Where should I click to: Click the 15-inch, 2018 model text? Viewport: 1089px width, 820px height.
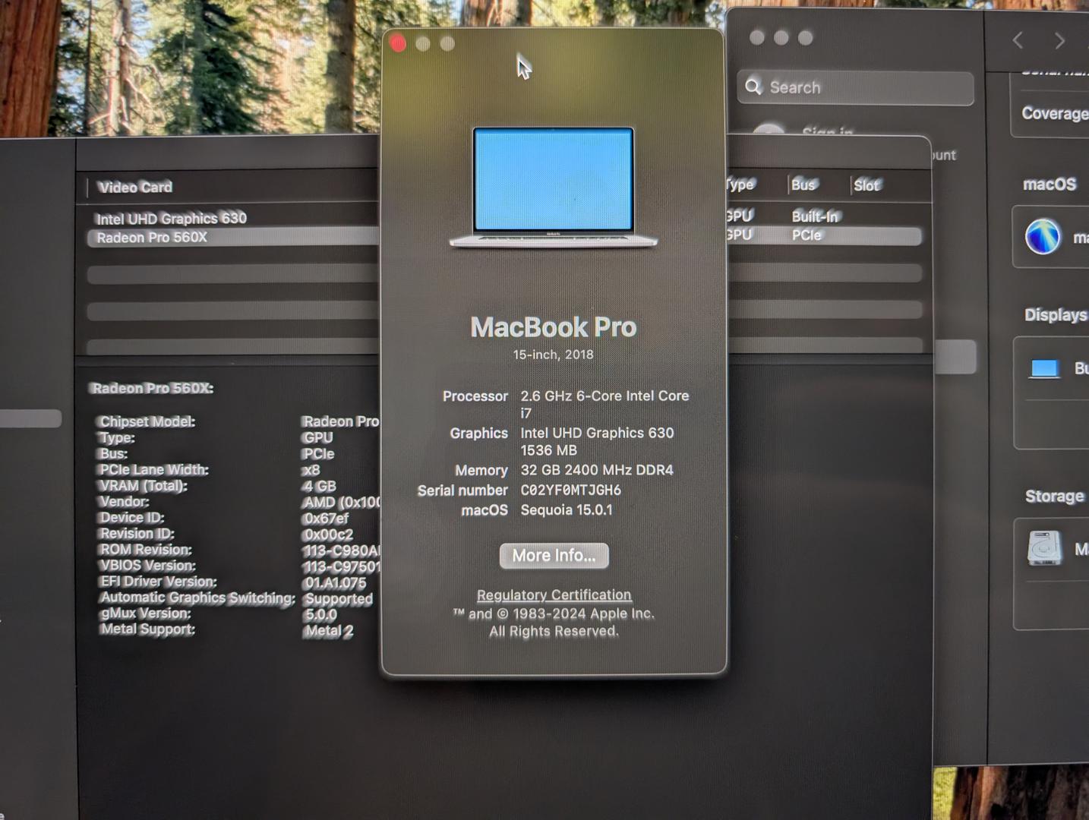[x=553, y=355]
